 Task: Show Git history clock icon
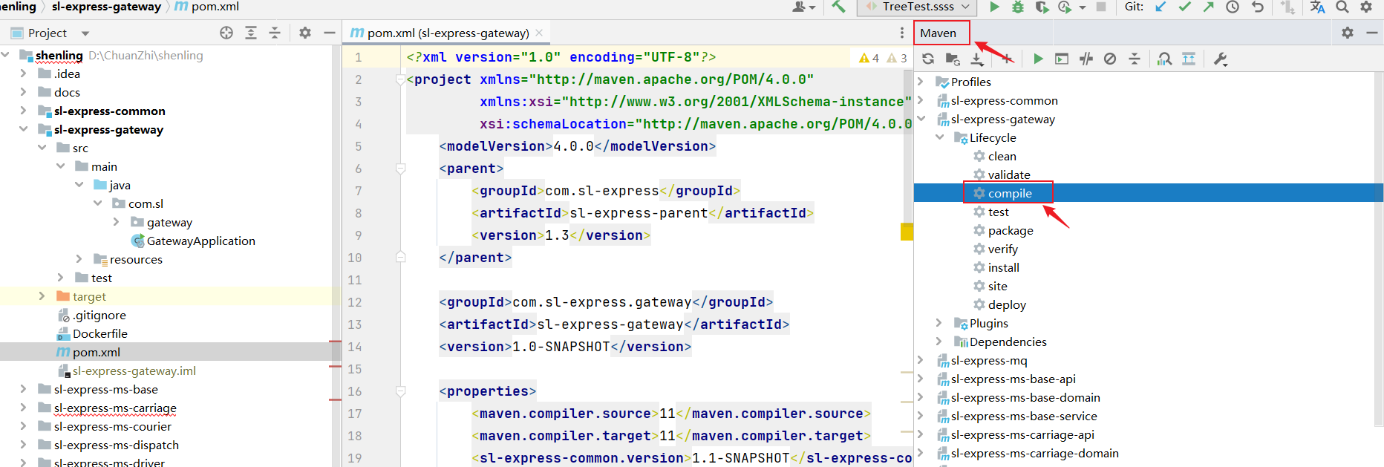[1233, 7]
